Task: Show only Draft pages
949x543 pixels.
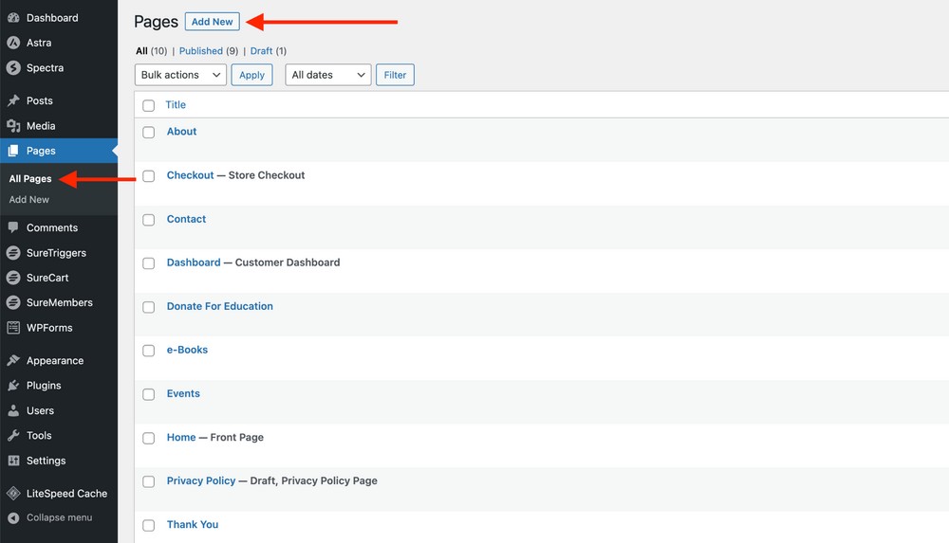Action: tap(261, 51)
